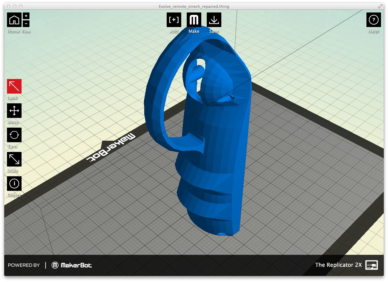The height and width of the screenshot is (282, 388).
Task: Toggle fullscreen with the title bar arrows
Action: pyautogui.click(x=380, y=6)
